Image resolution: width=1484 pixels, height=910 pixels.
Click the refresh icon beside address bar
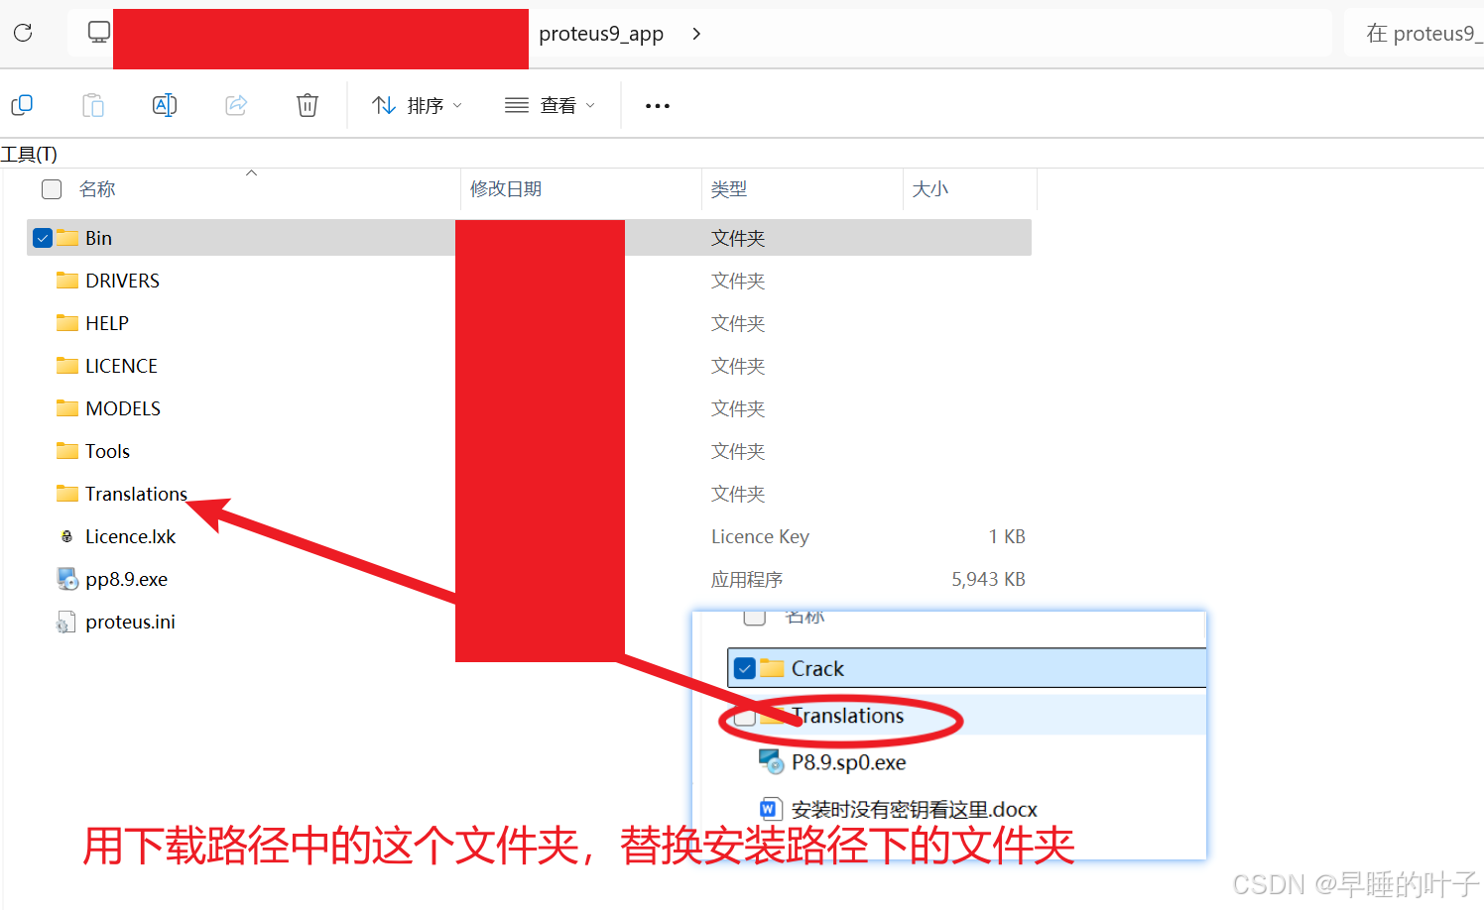tap(23, 33)
